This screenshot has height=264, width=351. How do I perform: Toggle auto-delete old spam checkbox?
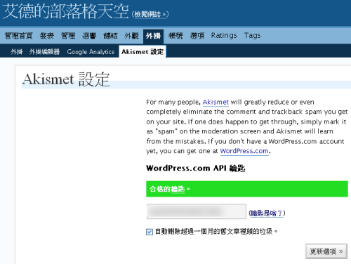(150, 232)
